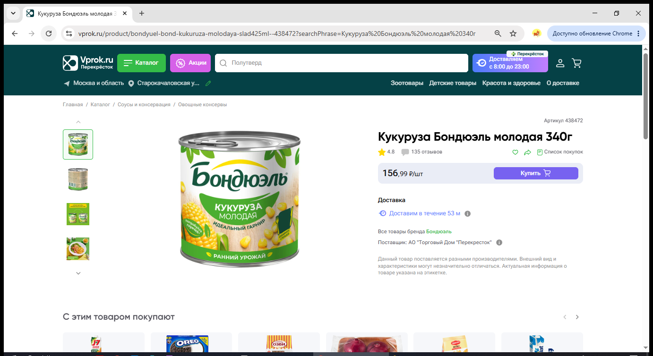Add product to Список покупок
653x356 pixels.
tap(560, 152)
